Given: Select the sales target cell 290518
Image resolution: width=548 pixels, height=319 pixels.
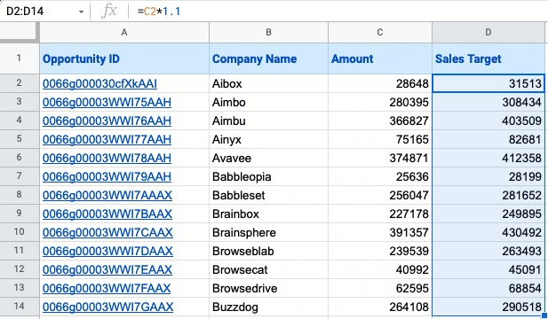Looking at the screenshot, I should pyautogui.click(x=488, y=307).
